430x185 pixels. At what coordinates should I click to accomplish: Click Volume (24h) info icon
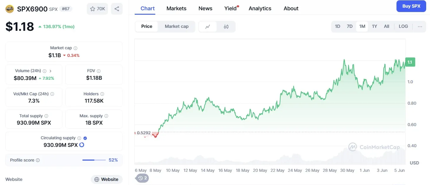(x=45, y=71)
